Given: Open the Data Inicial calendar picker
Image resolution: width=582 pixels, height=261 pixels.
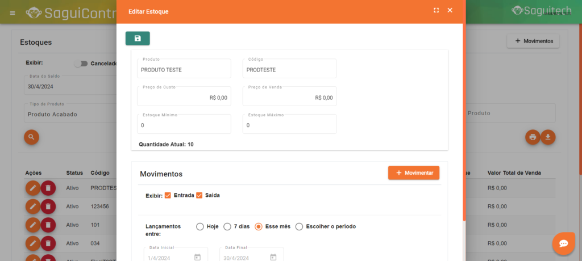Looking at the screenshot, I should (x=197, y=257).
